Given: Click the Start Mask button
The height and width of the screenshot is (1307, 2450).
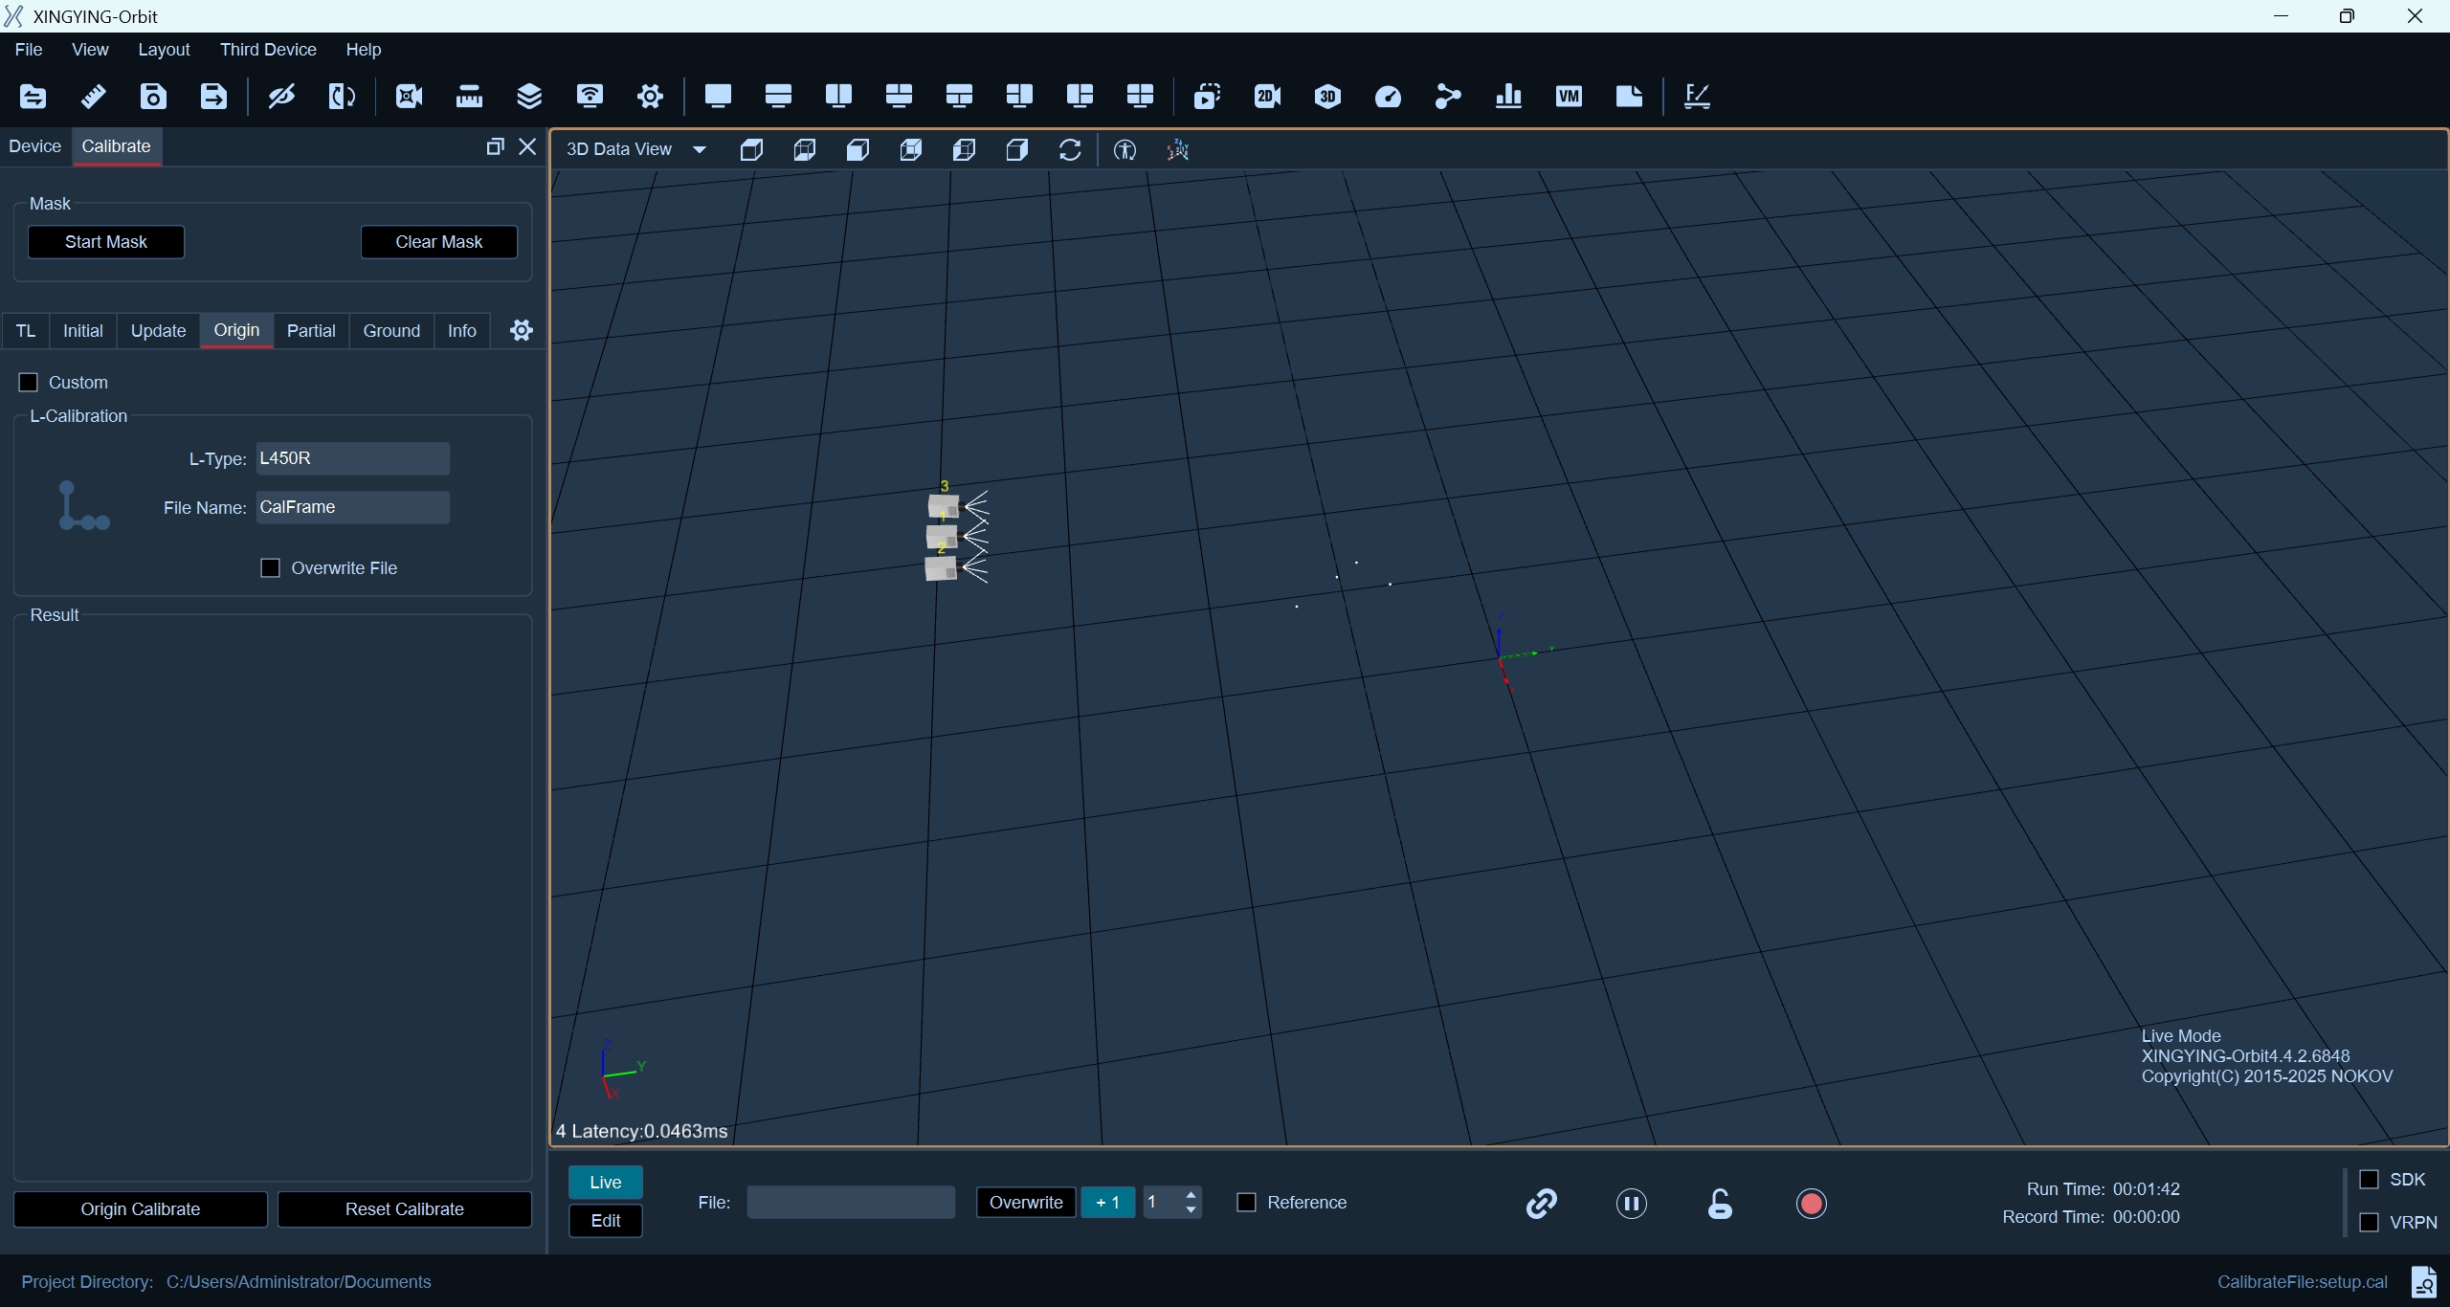Looking at the screenshot, I should pos(106,242).
